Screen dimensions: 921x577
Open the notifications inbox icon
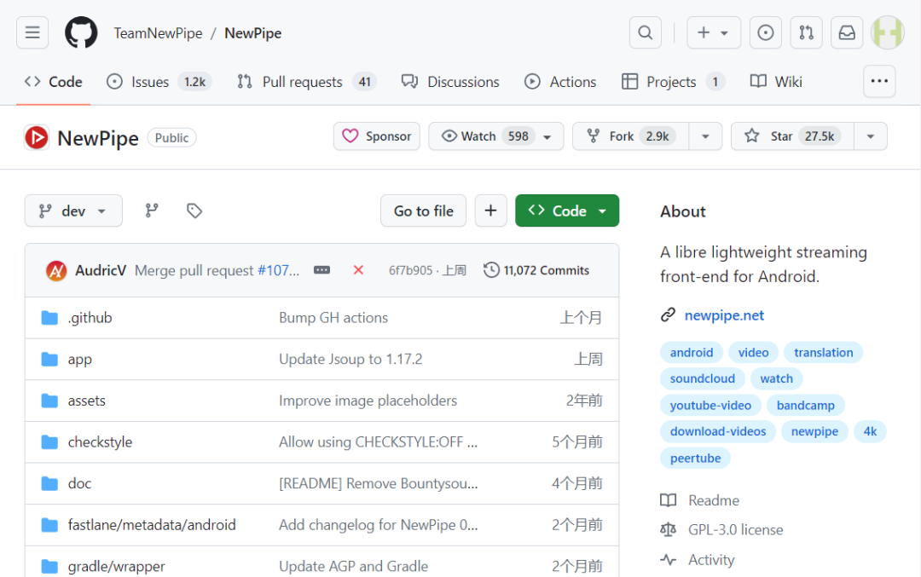[x=847, y=33]
